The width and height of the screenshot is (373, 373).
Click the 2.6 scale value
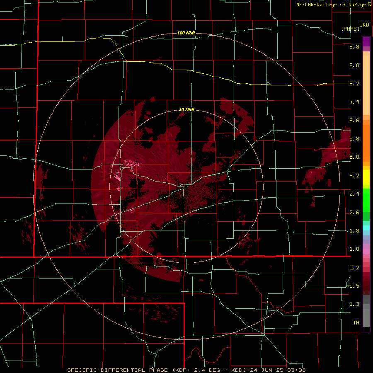[354, 213]
